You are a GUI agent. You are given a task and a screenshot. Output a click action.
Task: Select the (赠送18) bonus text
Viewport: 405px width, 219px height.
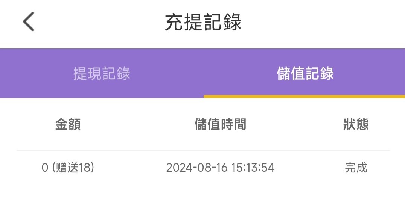point(73,168)
